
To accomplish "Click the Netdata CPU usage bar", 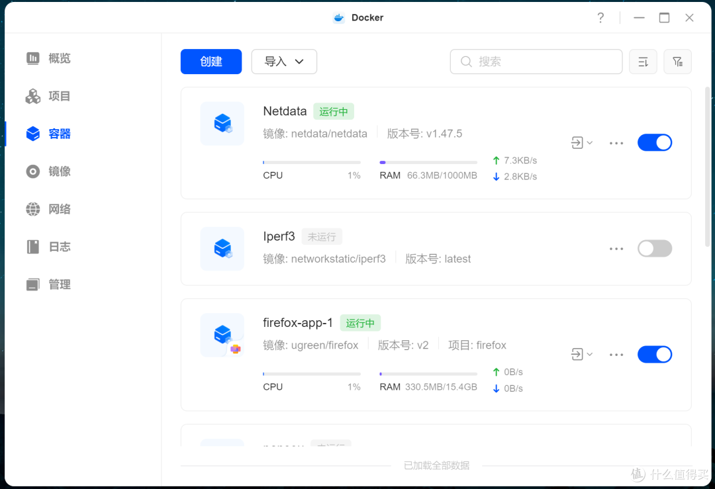I will [312, 162].
